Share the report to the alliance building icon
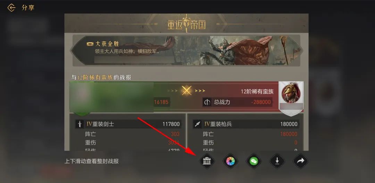The image size is (375, 183). tap(207, 161)
